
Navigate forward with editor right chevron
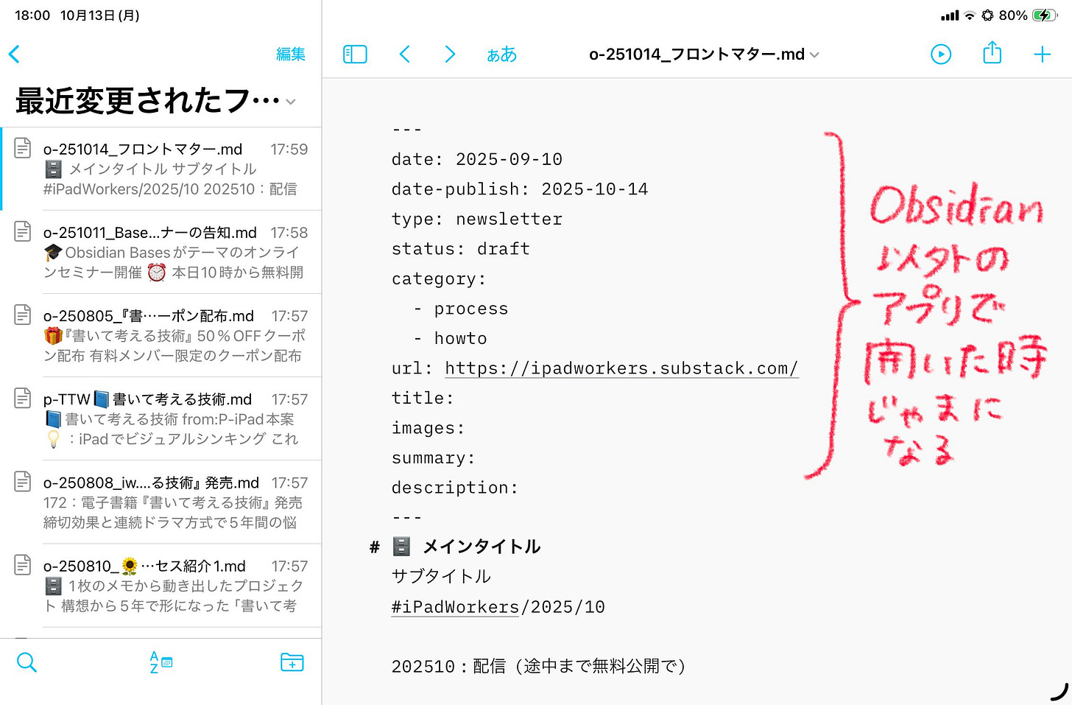pos(450,54)
